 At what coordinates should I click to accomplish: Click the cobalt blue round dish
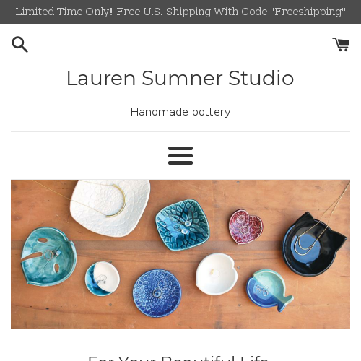[x=157, y=293]
